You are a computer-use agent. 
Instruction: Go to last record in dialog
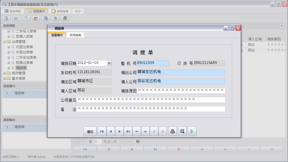pyautogui.click(x=128, y=131)
